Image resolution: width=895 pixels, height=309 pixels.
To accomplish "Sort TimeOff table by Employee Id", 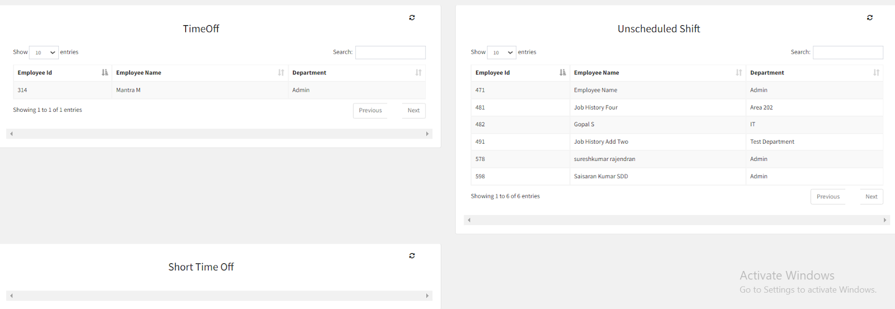I will (x=62, y=73).
